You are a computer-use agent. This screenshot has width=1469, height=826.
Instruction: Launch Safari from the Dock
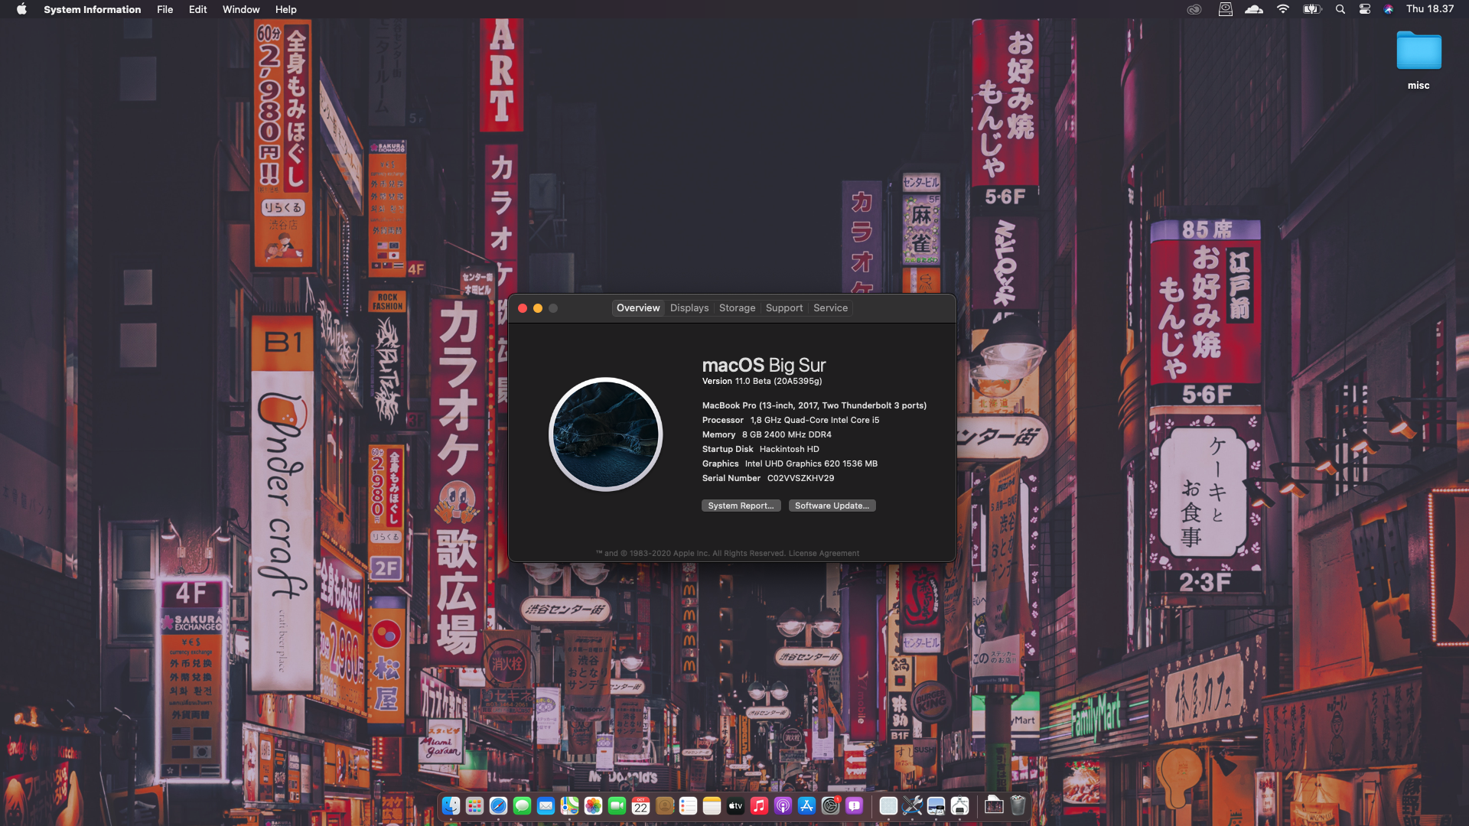pyautogui.click(x=498, y=806)
